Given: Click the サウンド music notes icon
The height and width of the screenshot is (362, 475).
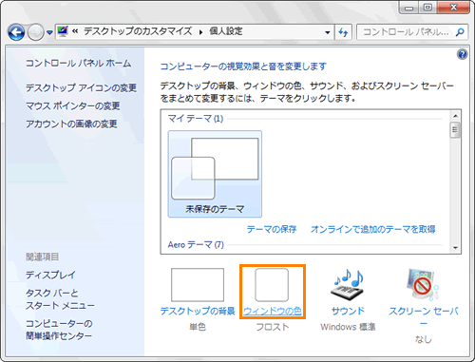Looking at the screenshot, I should click(x=348, y=285).
